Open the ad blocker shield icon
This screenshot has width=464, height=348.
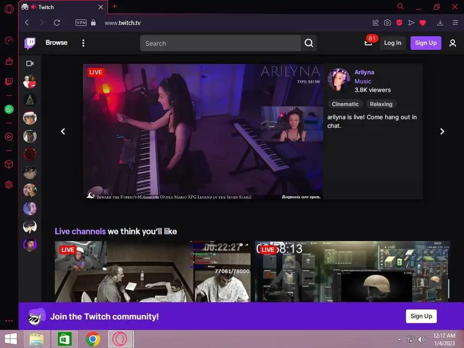[x=399, y=23]
